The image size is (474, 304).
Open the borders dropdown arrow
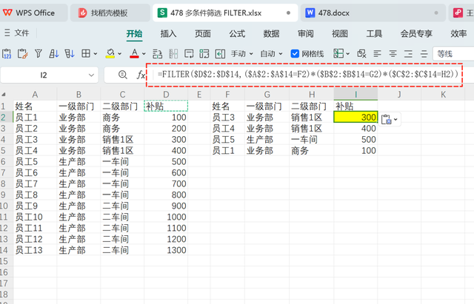point(96,54)
